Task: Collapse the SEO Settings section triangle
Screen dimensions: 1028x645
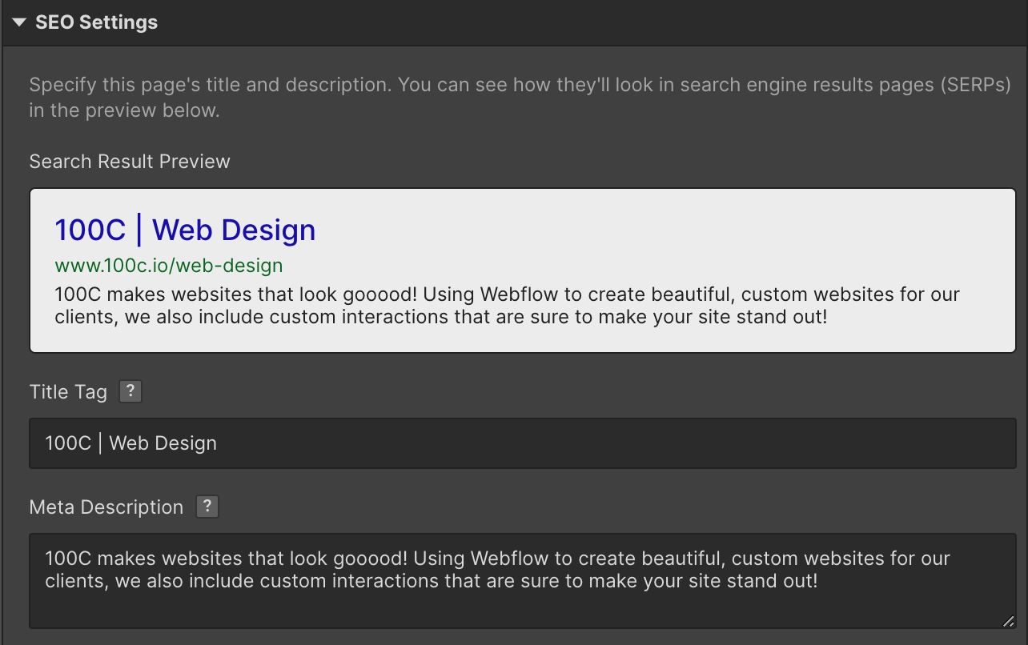Action: pyautogui.click(x=19, y=22)
